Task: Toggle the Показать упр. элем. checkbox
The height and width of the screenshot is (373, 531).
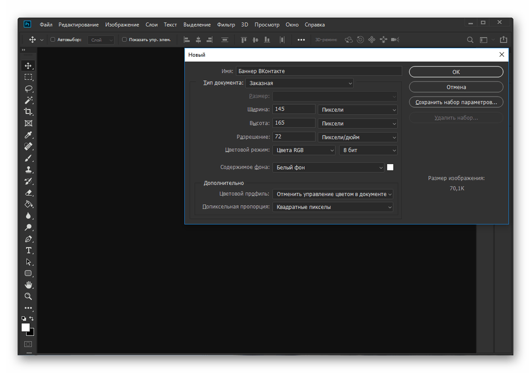Action: pyautogui.click(x=124, y=40)
